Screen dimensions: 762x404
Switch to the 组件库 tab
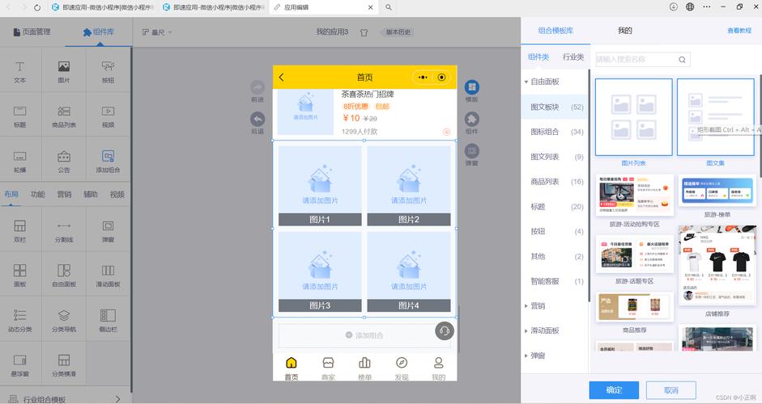(99, 32)
